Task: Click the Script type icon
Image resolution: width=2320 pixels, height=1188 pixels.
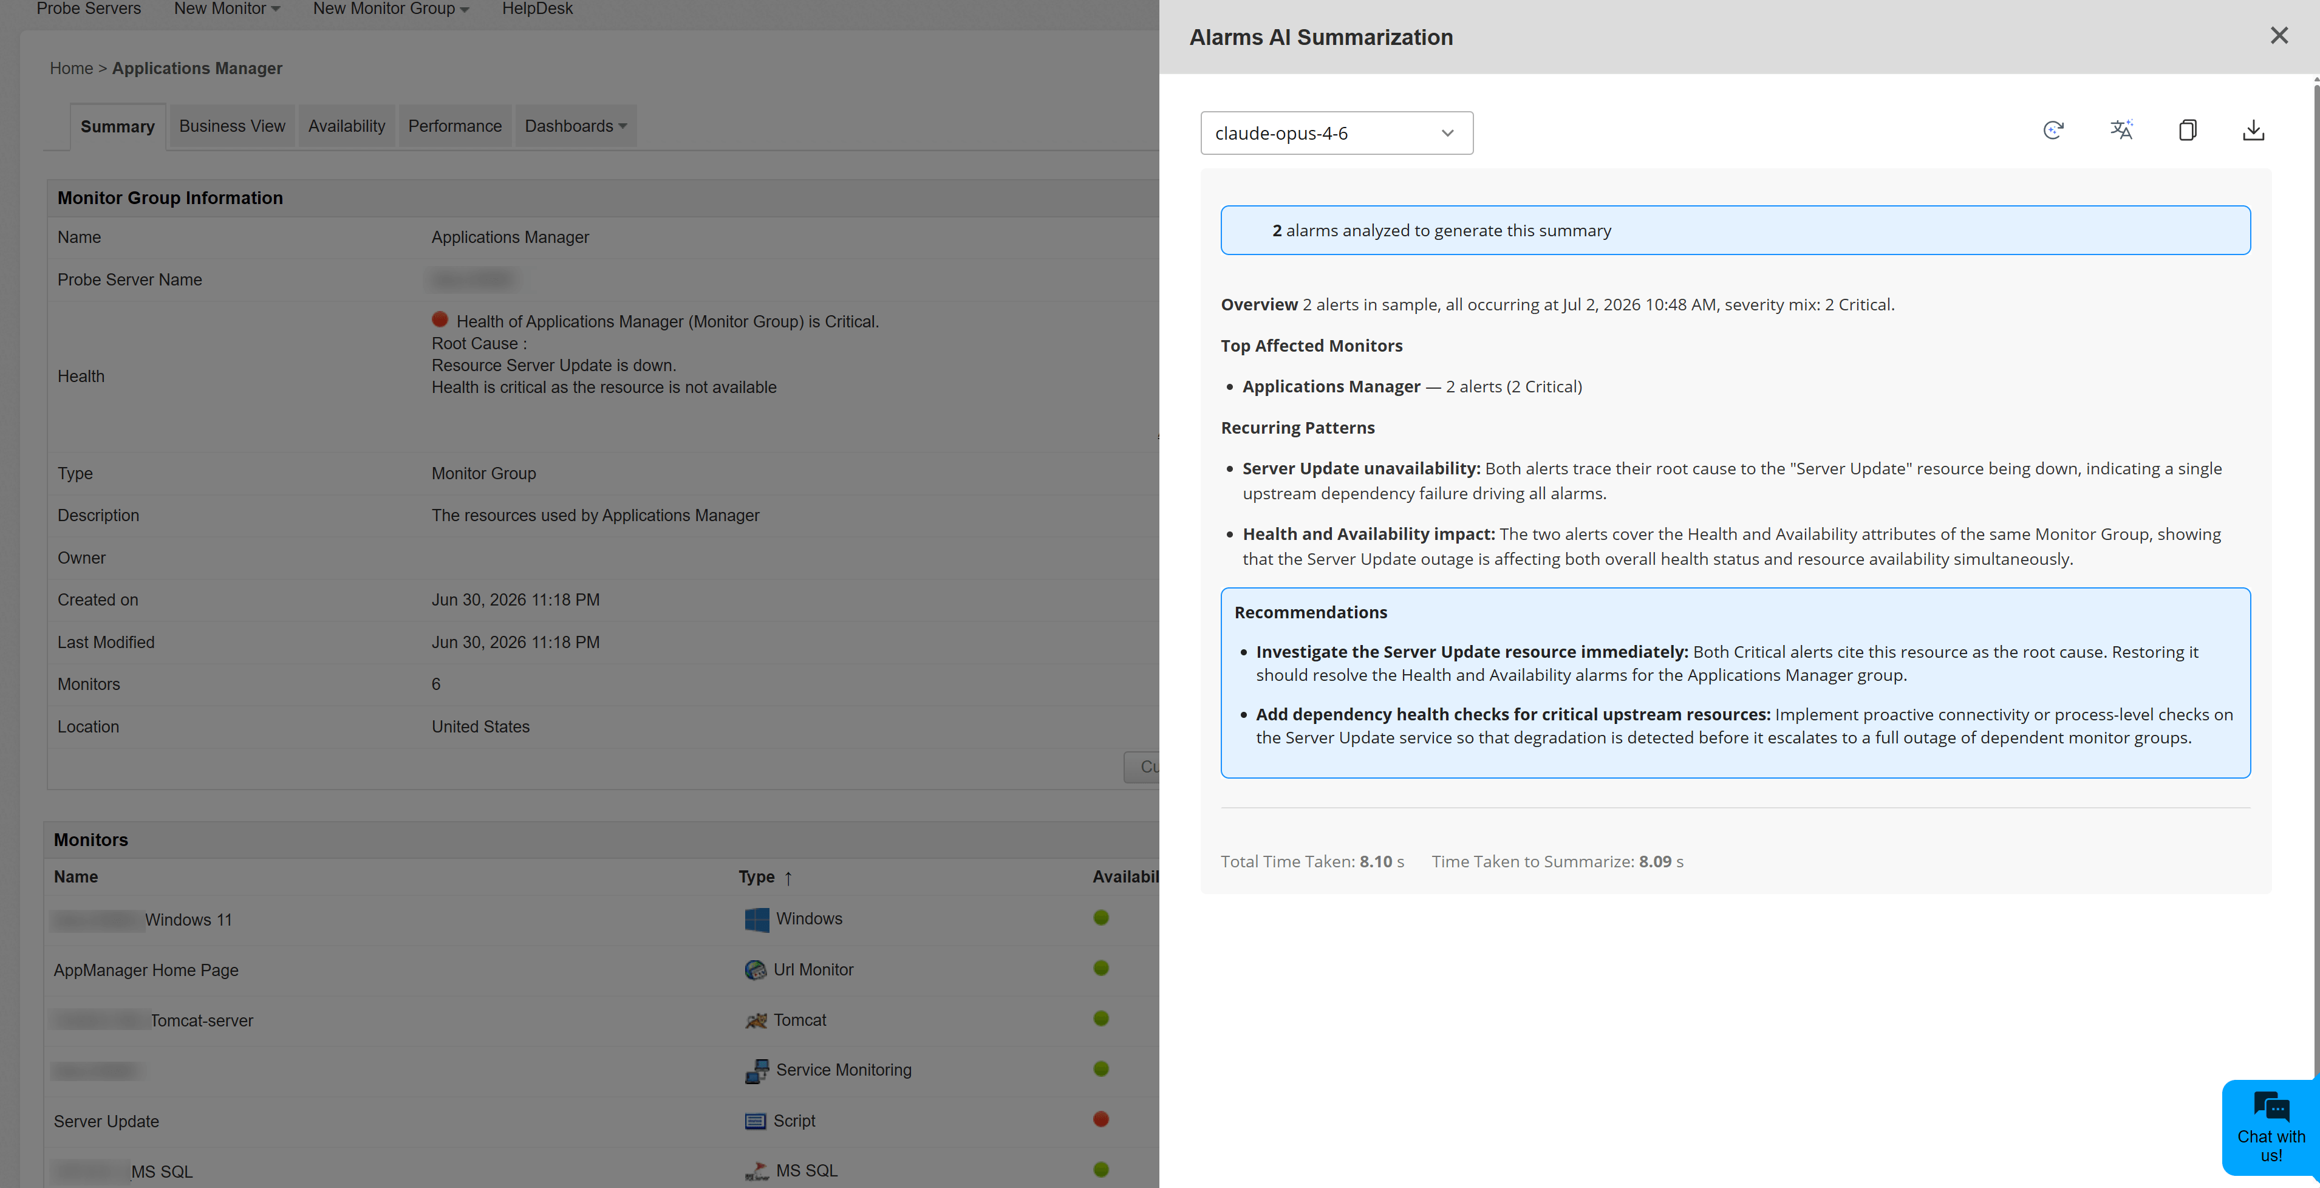Action: (755, 1121)
